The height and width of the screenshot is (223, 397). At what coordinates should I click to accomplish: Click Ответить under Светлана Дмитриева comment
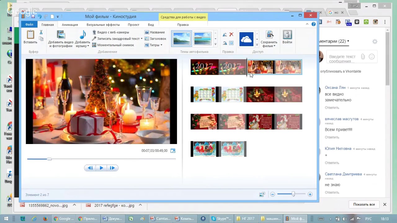pyautogui.click(x=332, y=192)
